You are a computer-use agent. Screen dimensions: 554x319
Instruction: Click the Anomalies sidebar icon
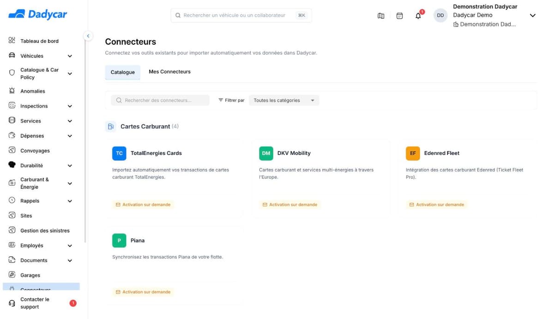(12, 91)
